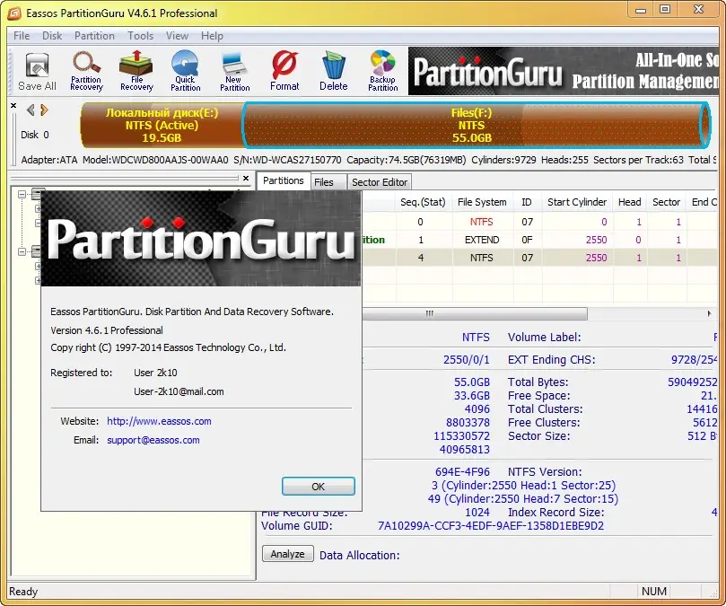Go to next disk with orange right arrow
Image resolution: width=726 pixels, height=606 pixels.
pos(45,110)
